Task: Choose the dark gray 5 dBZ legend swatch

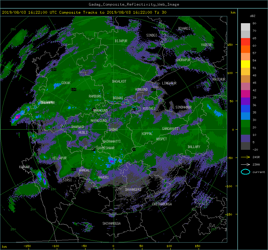Action: click(245, 146)
